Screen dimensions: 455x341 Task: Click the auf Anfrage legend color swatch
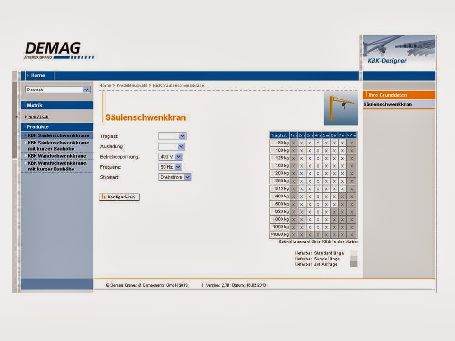pyautogui.click(x=354, y=264)
